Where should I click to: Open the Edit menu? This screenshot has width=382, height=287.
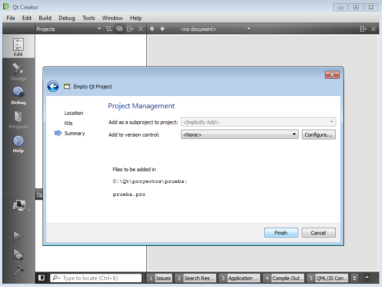point(27,18)
